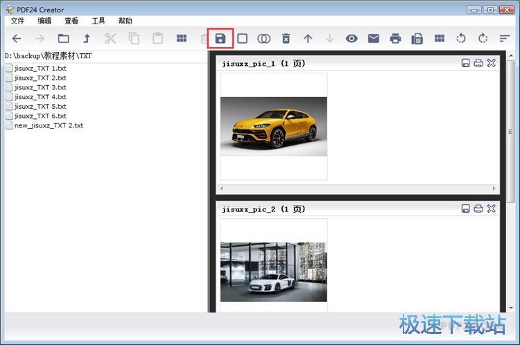Rotate pages clockwise using the toolbar

pos(483,39)
